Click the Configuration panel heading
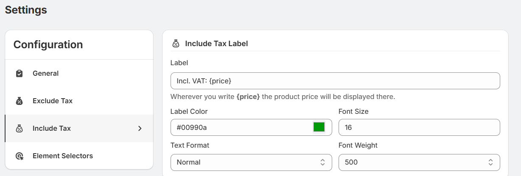This screenshot has height=176, width=521. coord(48,44)
